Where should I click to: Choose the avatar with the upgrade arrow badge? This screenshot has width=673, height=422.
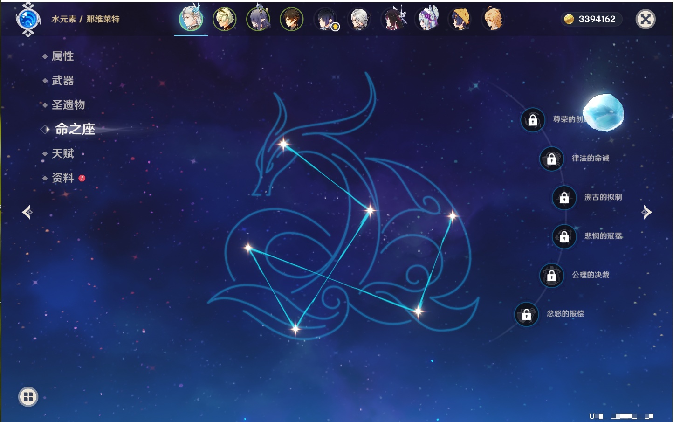click(x=326, y=19)
